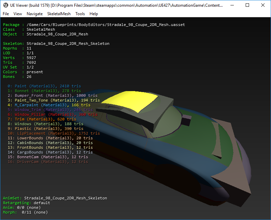This screenshot has width=271, height=220.
Task: Open the File menu
Action: (6, 14)
